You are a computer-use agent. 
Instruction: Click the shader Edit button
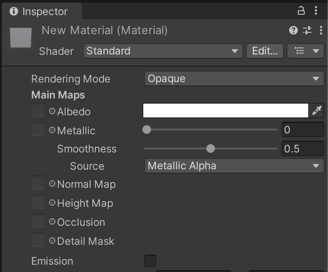pyautogui.click(x=265, y=51)
